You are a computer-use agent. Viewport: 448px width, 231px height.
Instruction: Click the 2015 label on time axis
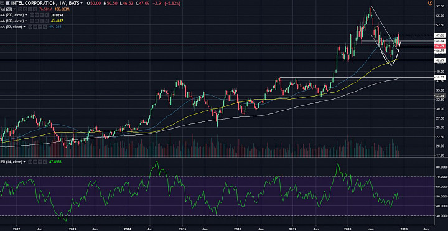(x=182, y=229)
